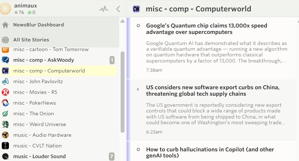Click the Computerworld CW feed icon in sidebar

[5, 71]
